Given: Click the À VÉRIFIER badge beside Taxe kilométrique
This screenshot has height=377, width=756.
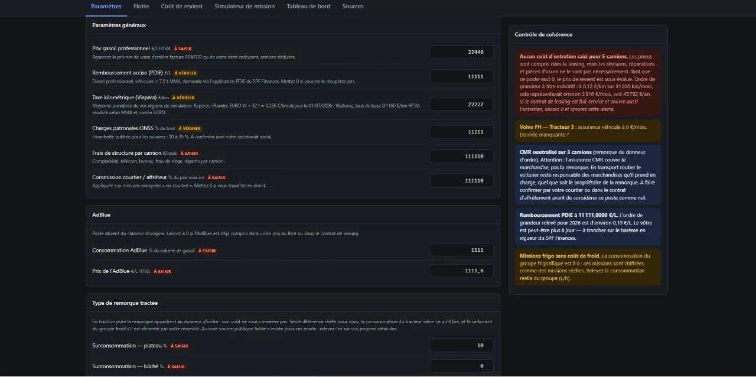Looking at the screenshot, I should tap(183, 97).
